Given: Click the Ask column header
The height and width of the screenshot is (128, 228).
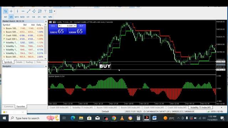Looking at the screenshot, I should [33, 25].
